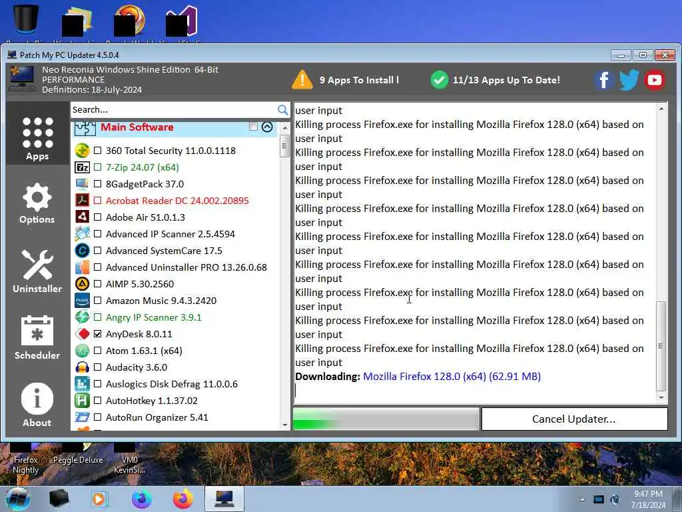This screenshot has width=682, height=512.
Task: Click the download progress bar
Action: click(386, 419)
